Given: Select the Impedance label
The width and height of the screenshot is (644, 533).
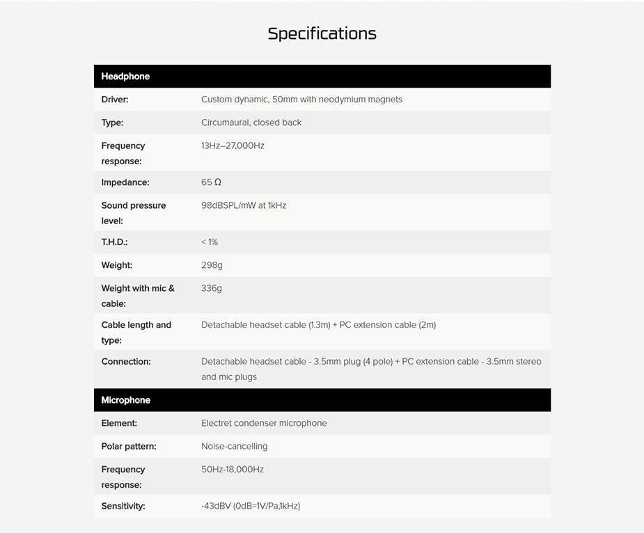Looking at the screenshot, I should pyautogui.click(x=125, y=182).
